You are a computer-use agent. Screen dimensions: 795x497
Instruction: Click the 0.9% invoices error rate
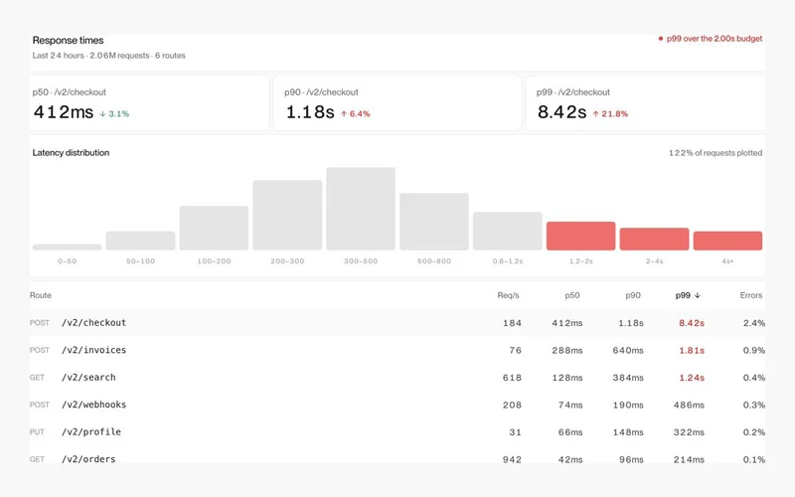coord(754,351)
